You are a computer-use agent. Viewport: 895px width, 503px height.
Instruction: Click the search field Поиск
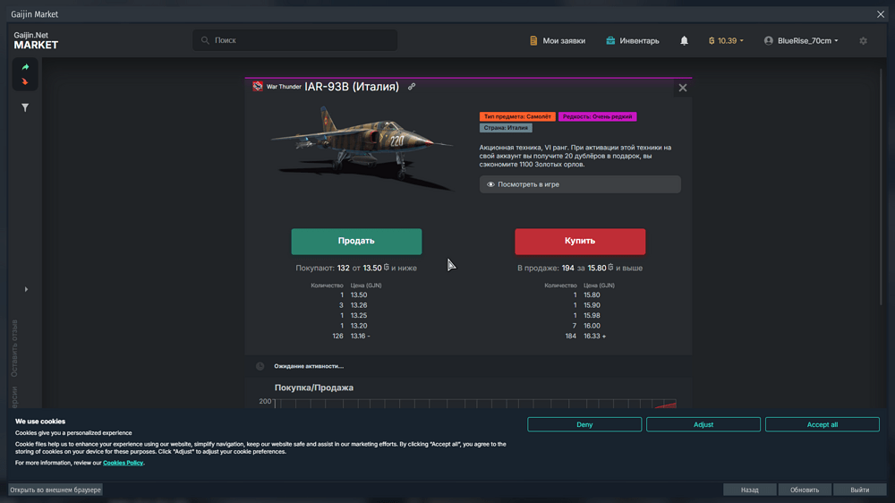[295, 40]
